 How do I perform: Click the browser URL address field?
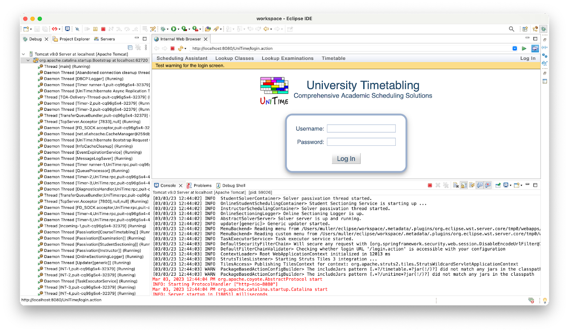[x=350, y=48]
